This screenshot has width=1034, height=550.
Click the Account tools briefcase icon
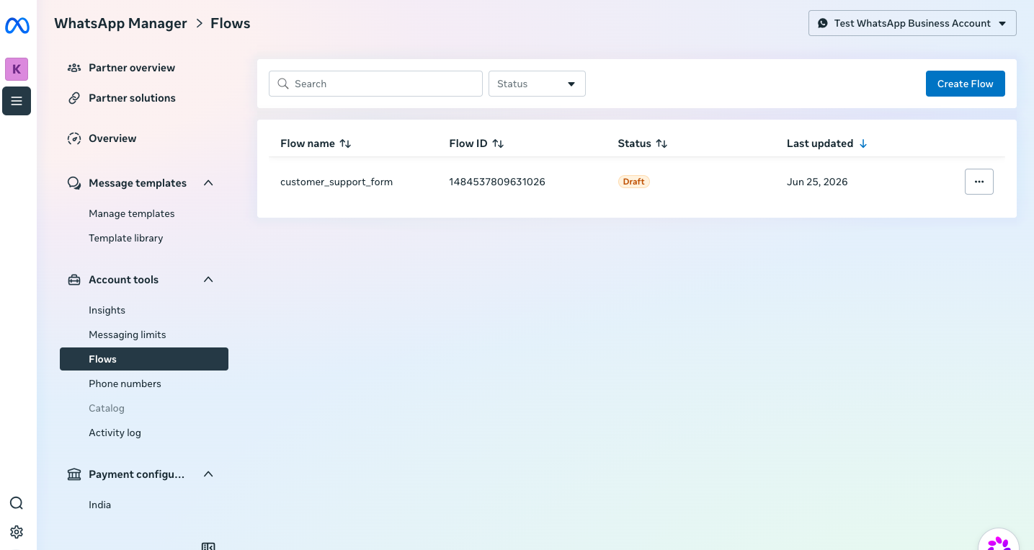tap(73, 280)
